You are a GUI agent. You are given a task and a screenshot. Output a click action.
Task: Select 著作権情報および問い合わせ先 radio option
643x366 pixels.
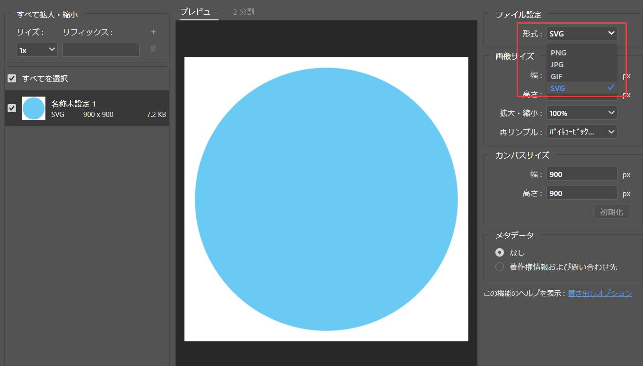(499, 267)
